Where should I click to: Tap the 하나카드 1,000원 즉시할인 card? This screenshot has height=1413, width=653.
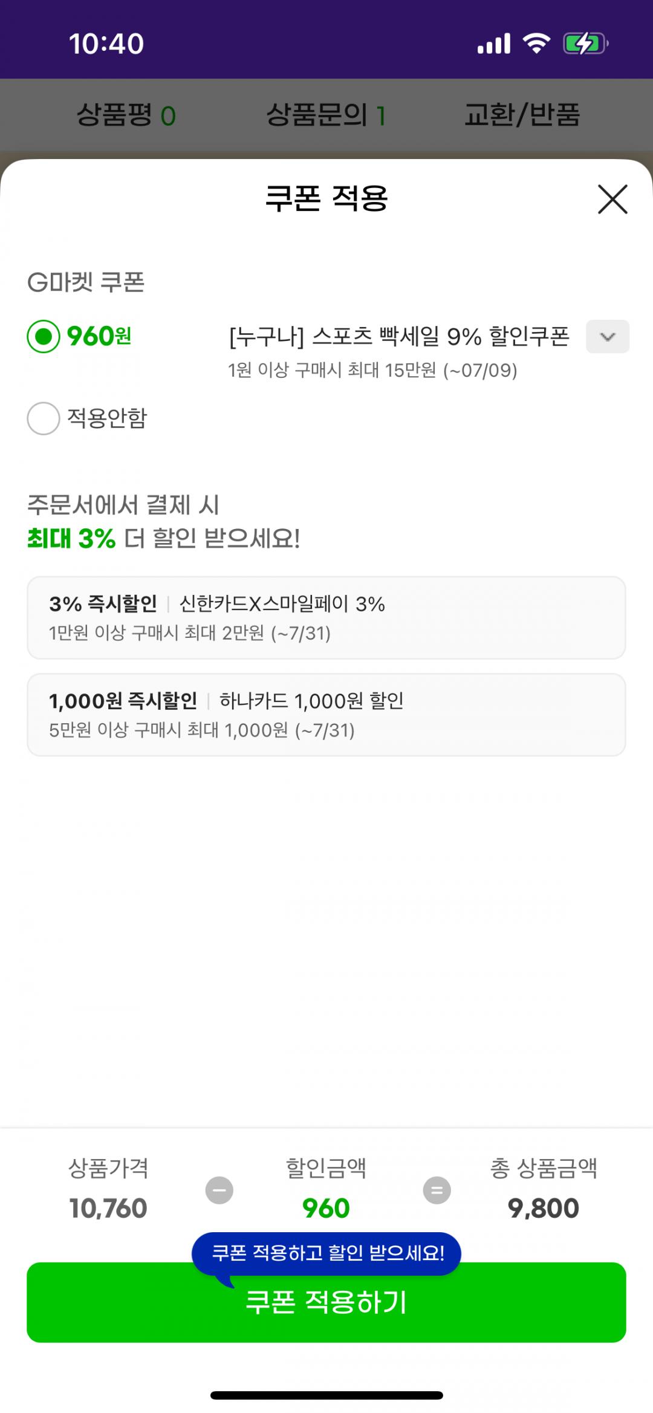(x=326, y=715)
